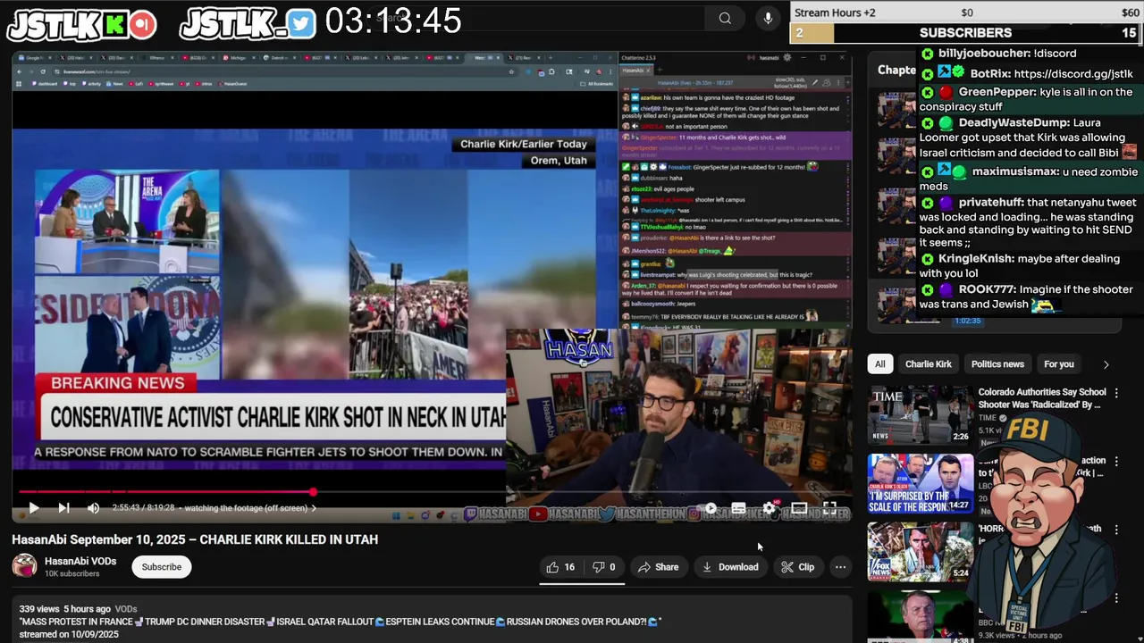Open Fox News 5:24 video thumbnail
Viewport: 1144px width, 643px height.
point(921,552)
